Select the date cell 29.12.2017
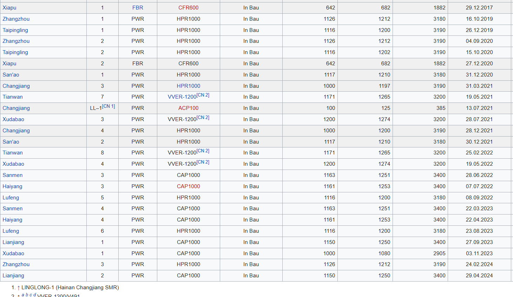 coord(479,8)
